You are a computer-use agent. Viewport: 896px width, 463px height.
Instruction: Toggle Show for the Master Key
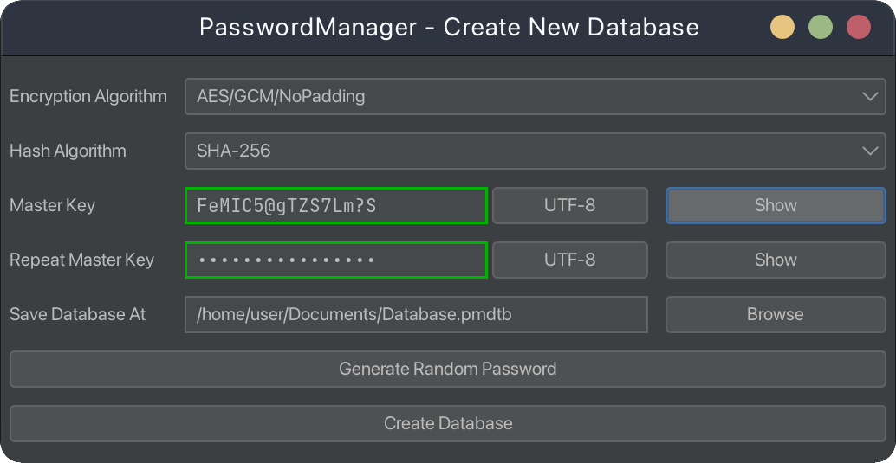(x=775, y=206)
